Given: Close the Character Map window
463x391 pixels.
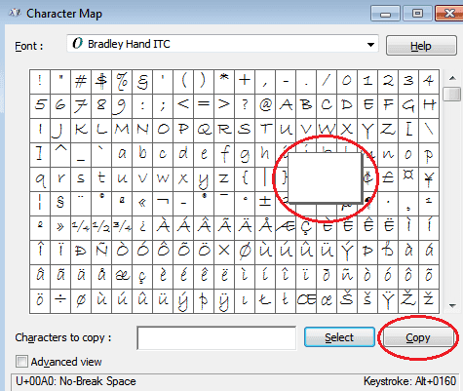Looking at the screenshot, I should [x=449, y=14].
